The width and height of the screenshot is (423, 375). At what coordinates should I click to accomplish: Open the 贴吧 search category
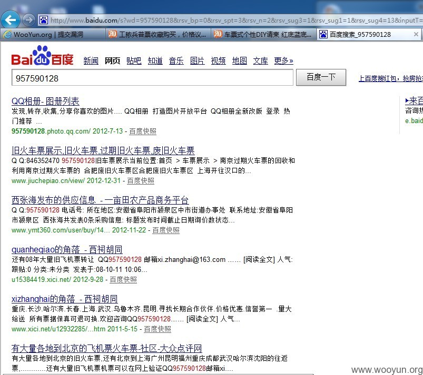click(134, 60)
